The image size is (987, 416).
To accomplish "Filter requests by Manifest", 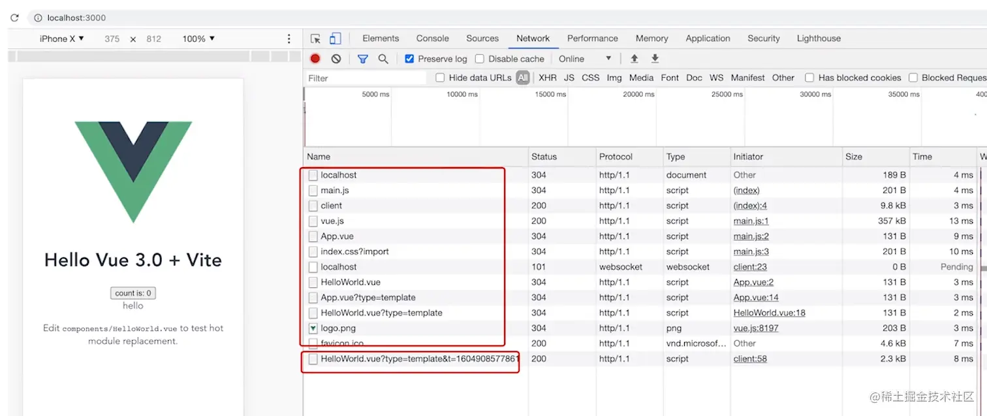I will coord(747,78).
